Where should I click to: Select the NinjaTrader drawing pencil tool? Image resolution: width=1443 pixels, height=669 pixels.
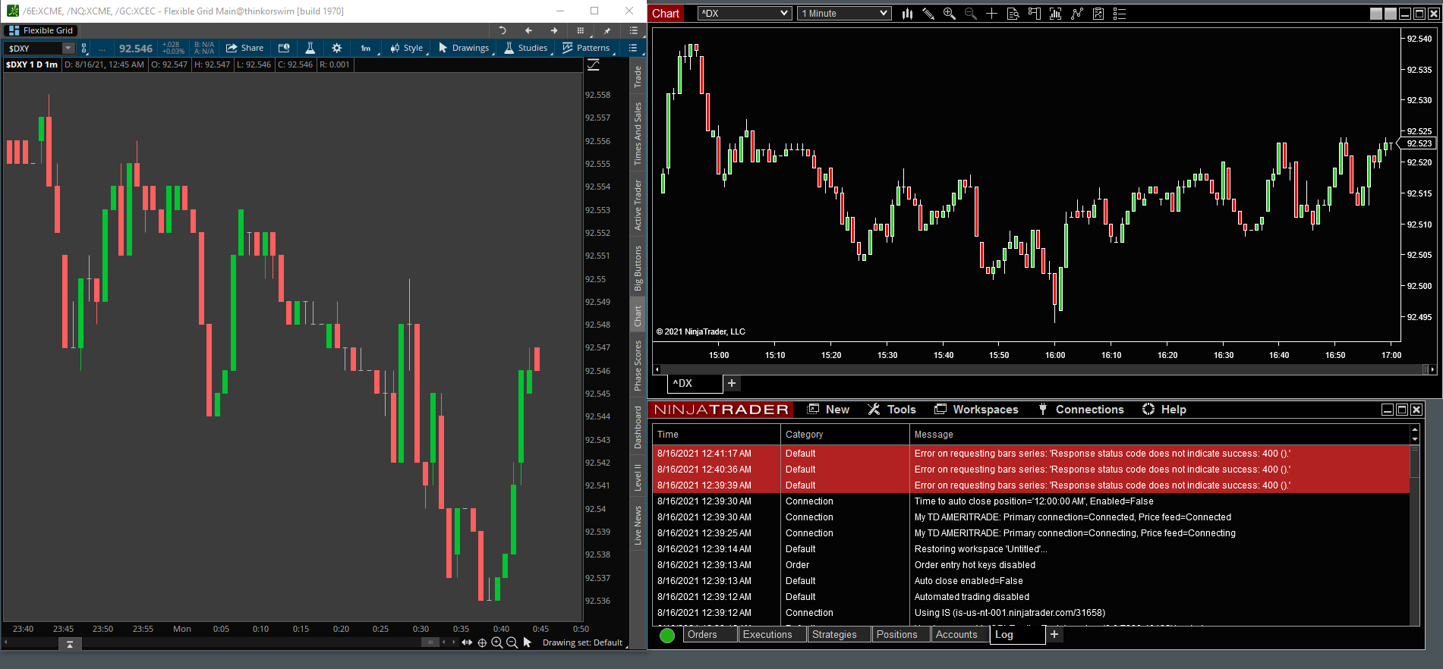click(x=928, y=14)
